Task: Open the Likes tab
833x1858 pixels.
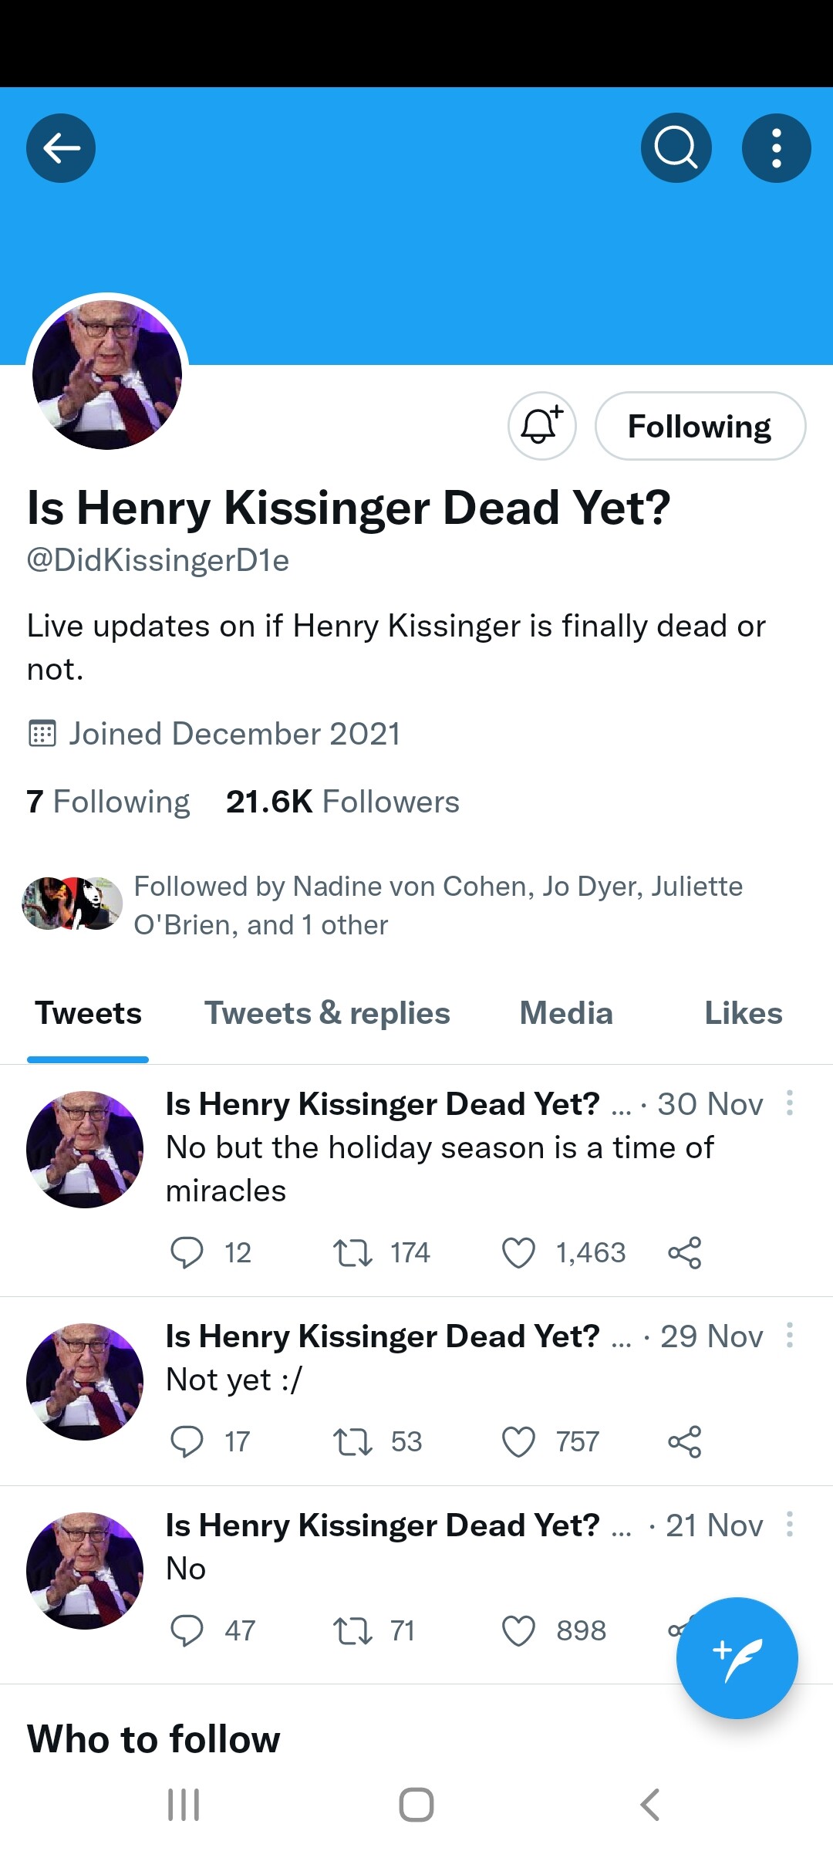Action: click(x=743, y=1013)
